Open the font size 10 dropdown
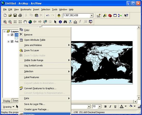Image resolution: width=142 pixels, height=115 pixels. tap(99, 106)
